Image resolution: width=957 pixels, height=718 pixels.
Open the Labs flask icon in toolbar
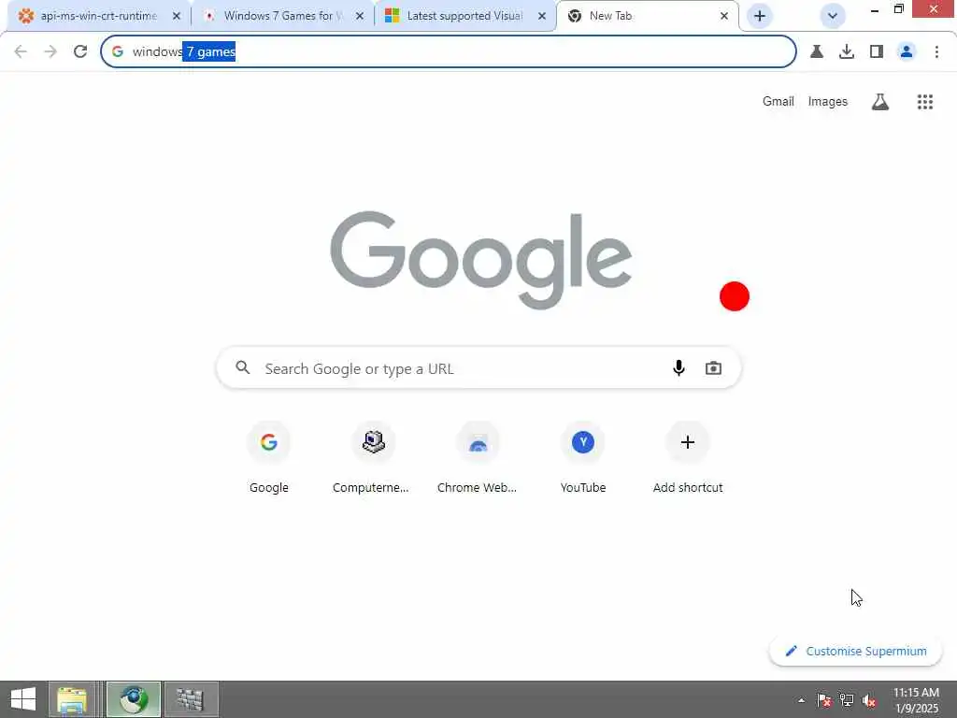[817, 52]
